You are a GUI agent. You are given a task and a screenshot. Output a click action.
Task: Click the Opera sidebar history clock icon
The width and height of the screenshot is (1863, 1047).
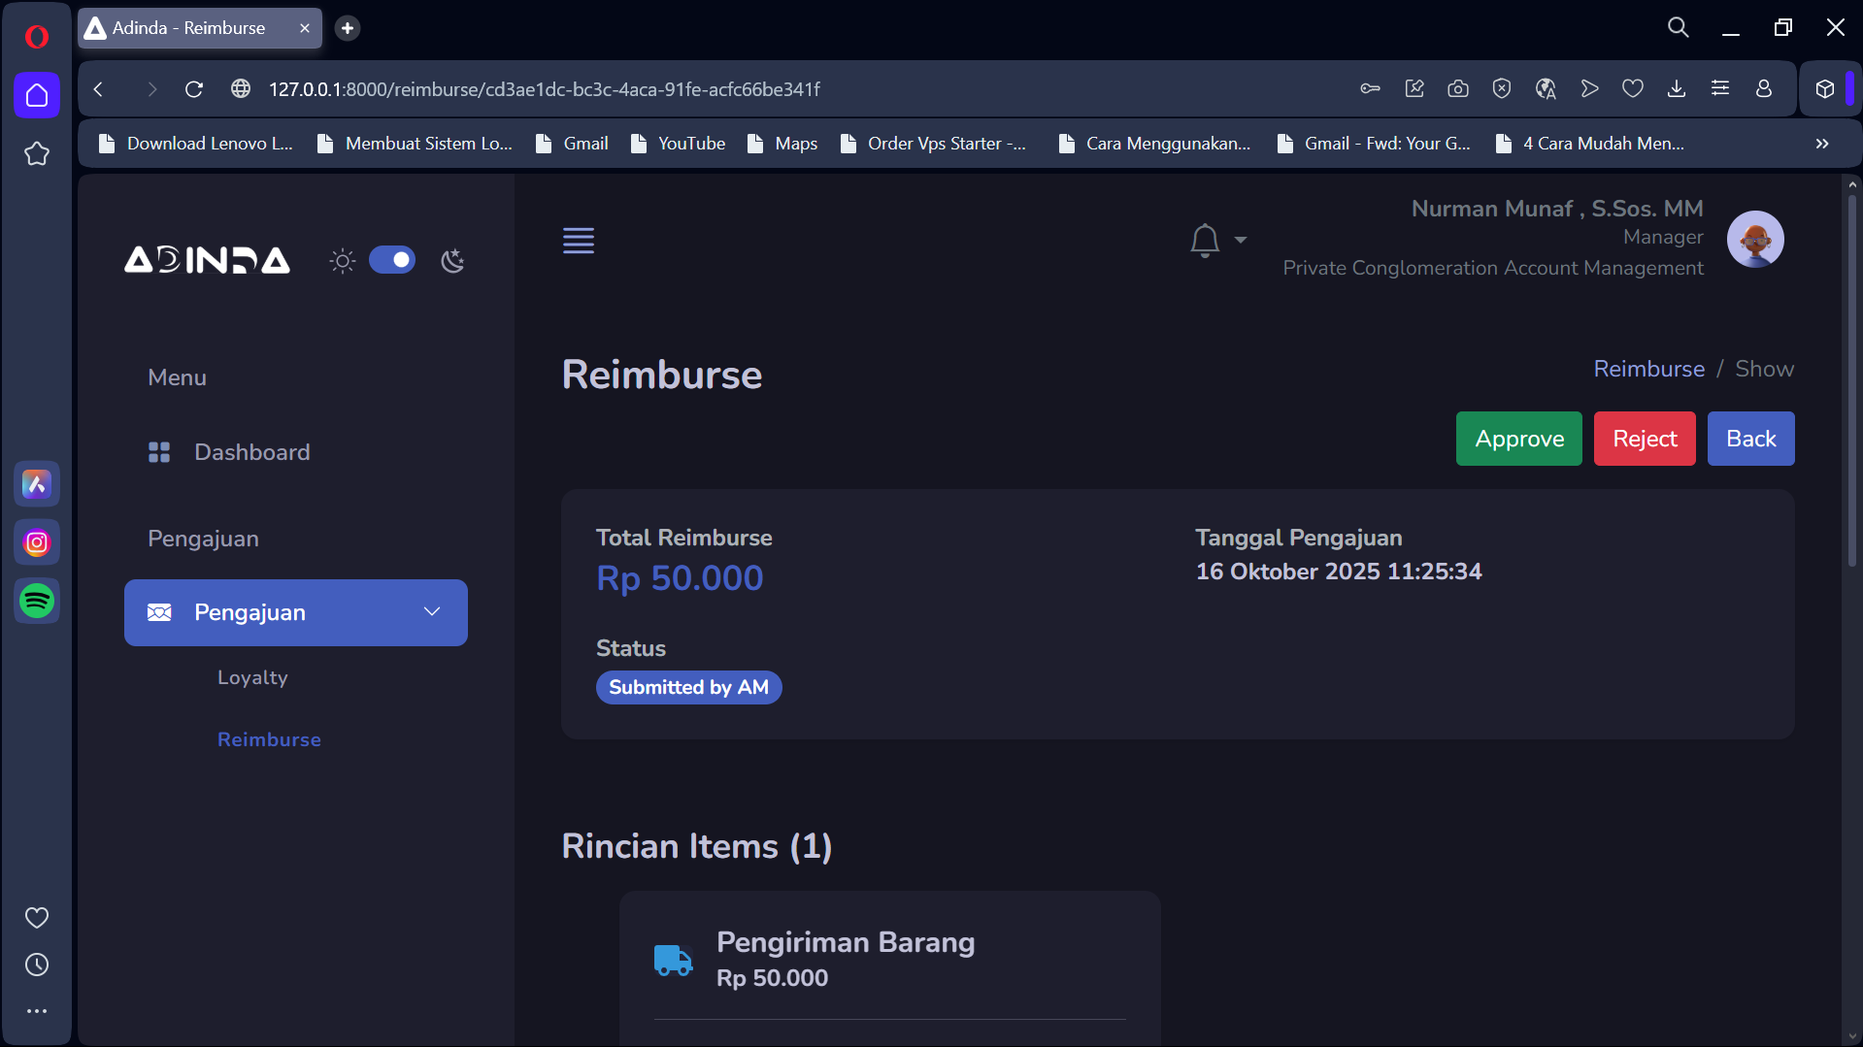pos(37,965)
